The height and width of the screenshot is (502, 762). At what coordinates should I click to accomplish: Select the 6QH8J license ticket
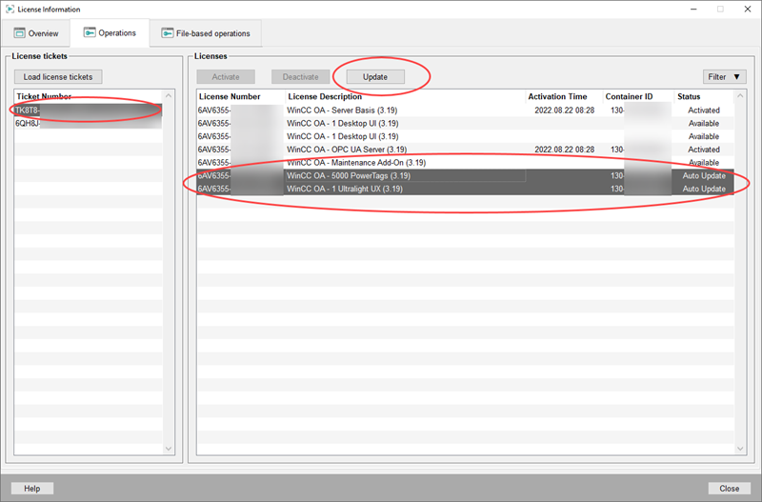(88, 123)
